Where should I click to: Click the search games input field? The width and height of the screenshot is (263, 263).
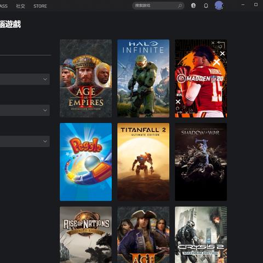(158, 5)
